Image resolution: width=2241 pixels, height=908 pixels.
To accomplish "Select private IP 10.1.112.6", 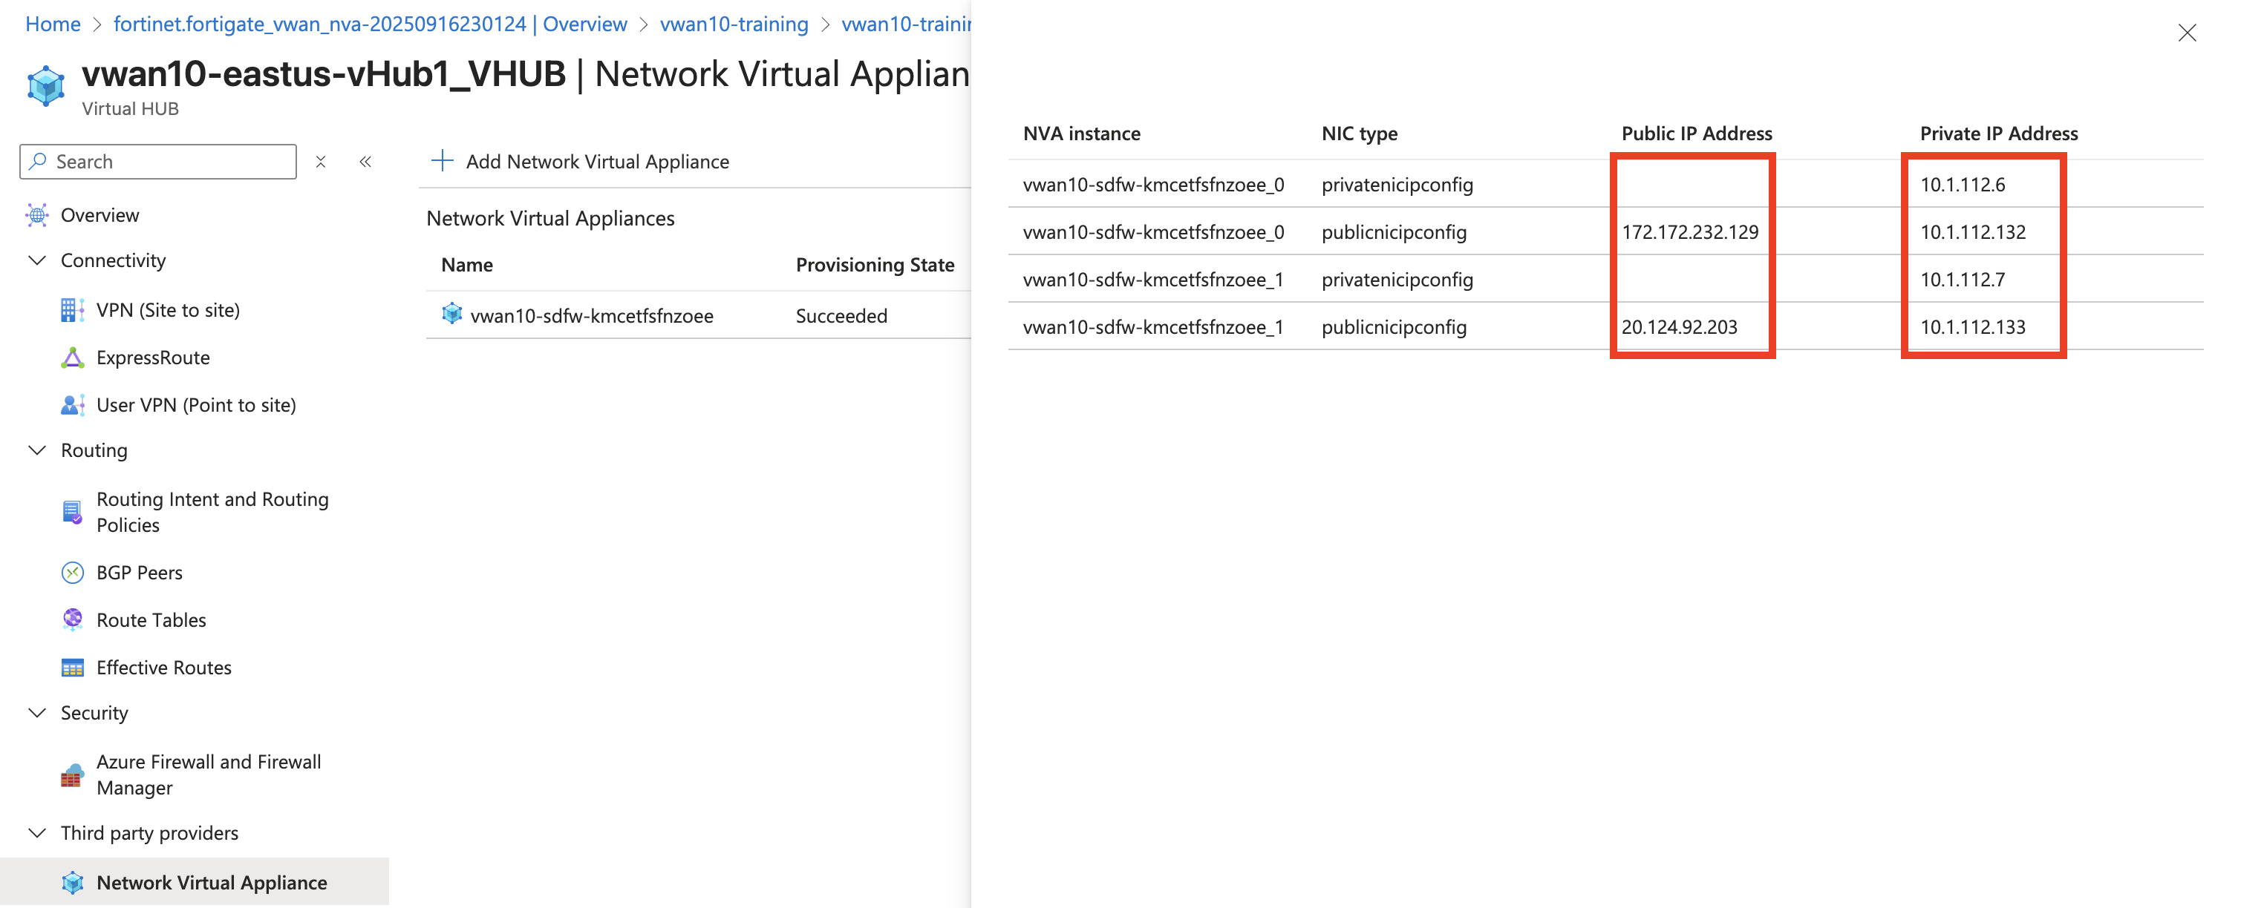I will tap(1963, 184).
